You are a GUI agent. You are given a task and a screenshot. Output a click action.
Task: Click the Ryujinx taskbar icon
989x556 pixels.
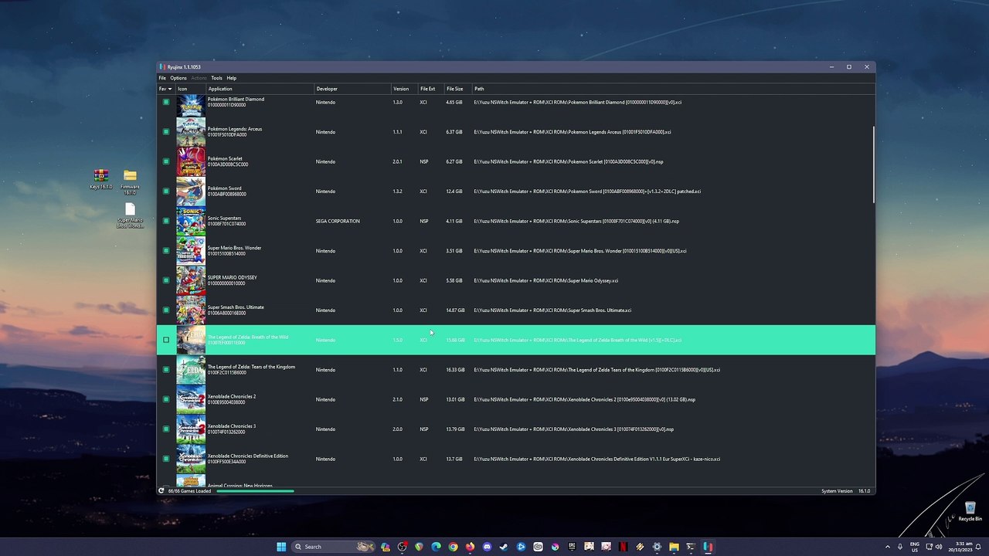(x=708, y=547)
